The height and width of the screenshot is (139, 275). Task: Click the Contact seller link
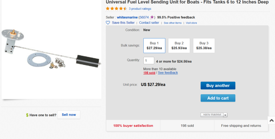pos(149,23)
